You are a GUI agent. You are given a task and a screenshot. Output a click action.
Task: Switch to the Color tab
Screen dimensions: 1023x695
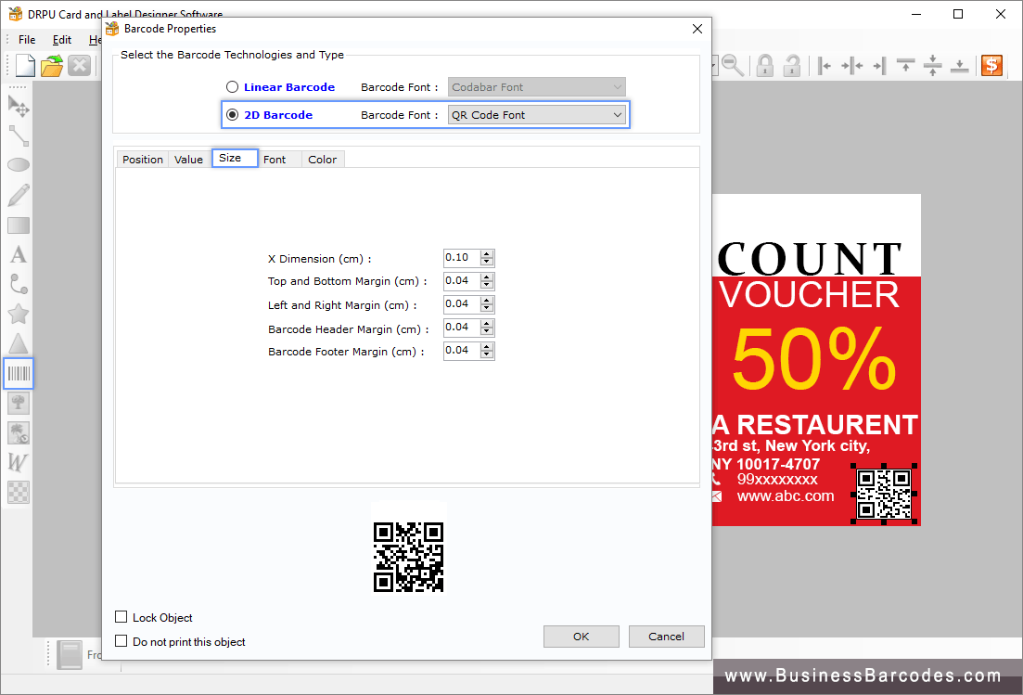(x=323, y=160)
